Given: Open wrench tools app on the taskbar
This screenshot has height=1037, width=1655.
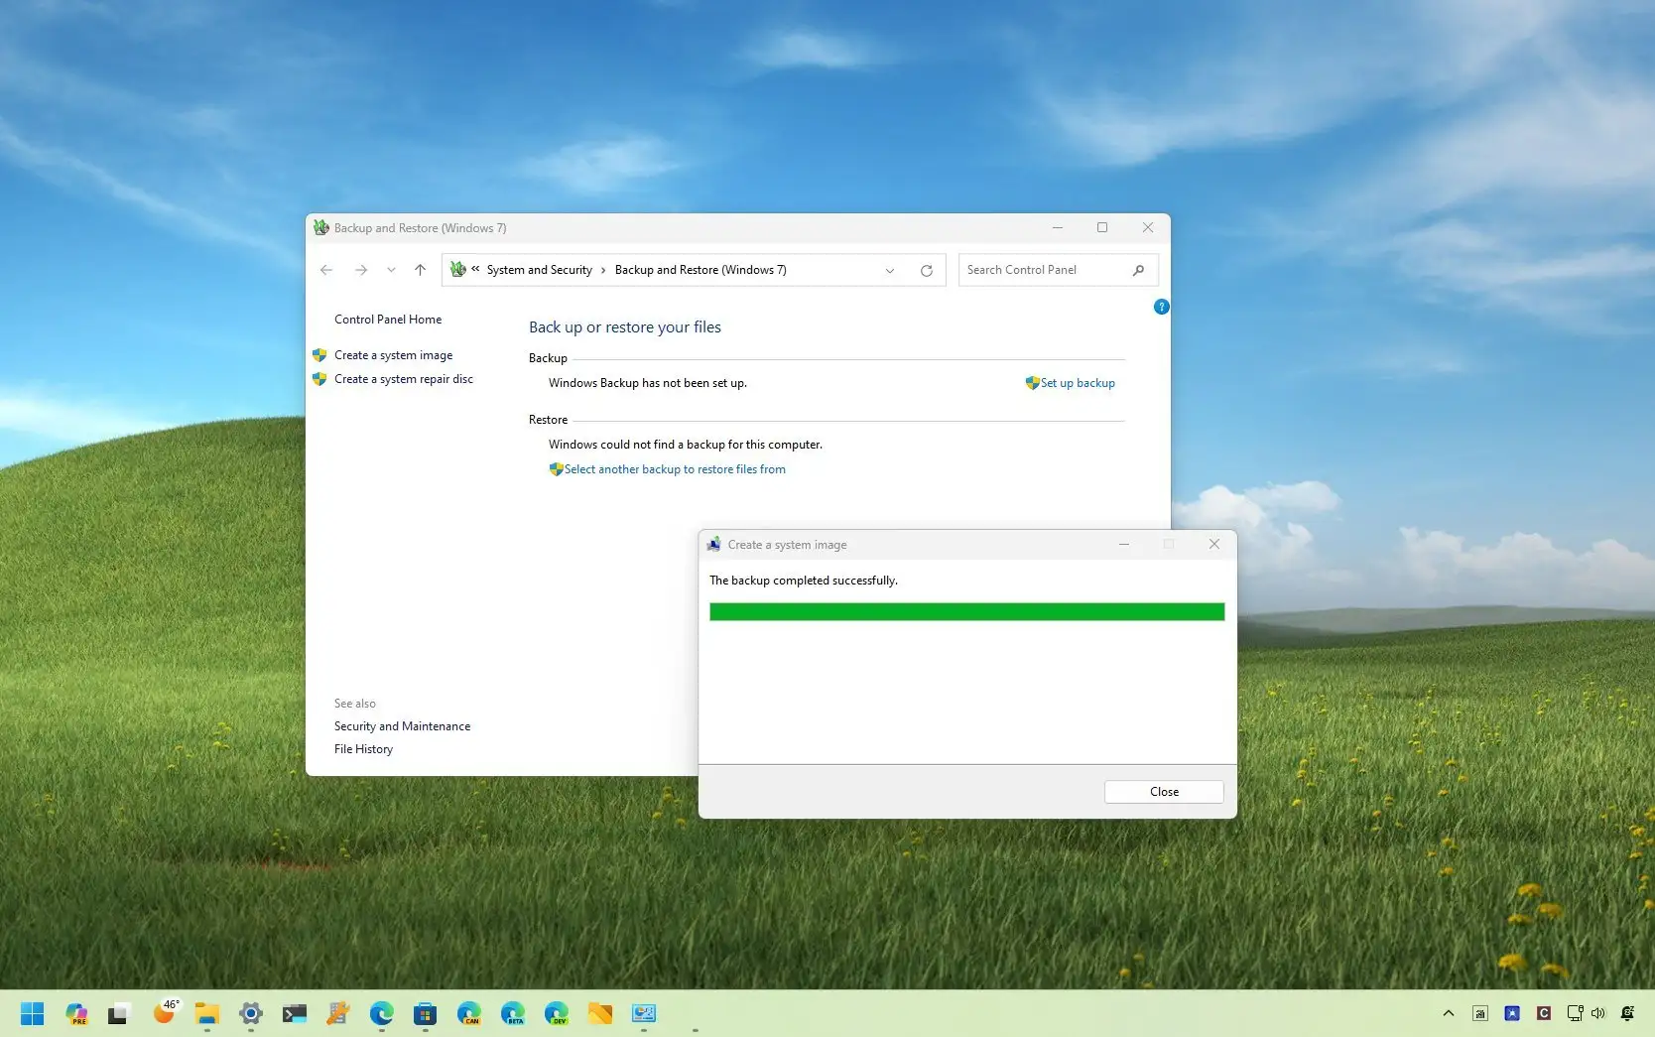Looking at the screenshot, I should 338,1013.
